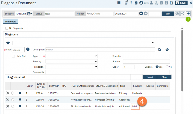Click the trash delete icon
This screenshot has width=193, height=114.
161,3
